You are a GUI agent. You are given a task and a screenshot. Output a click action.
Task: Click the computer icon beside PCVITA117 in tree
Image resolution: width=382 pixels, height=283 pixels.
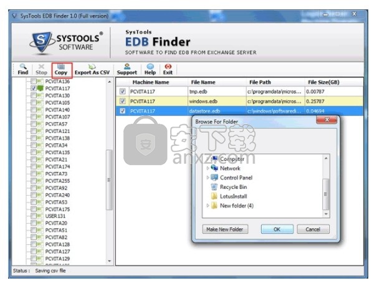[41, 89]
